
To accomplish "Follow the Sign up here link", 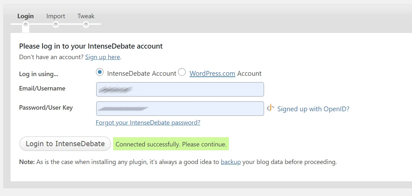I will [x=102, y=57].
